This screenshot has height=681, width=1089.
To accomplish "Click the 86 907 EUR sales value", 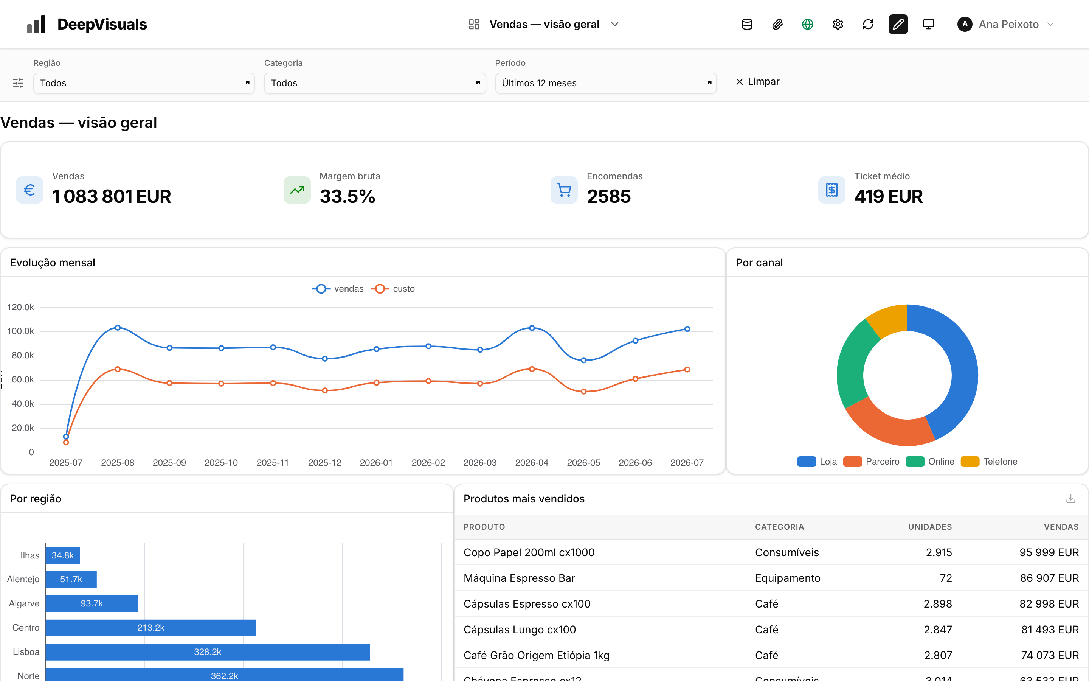I will 1049,578.
